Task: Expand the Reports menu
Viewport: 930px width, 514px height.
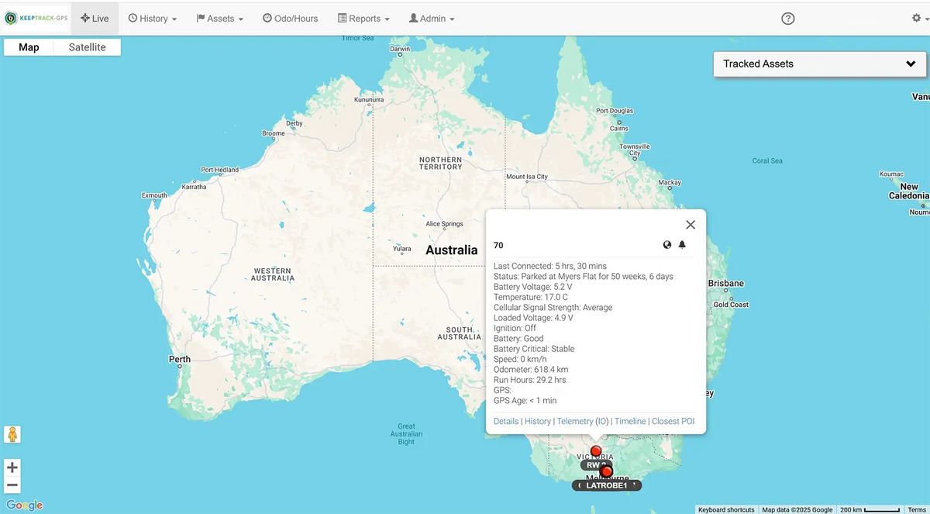Action: [363, 18]
